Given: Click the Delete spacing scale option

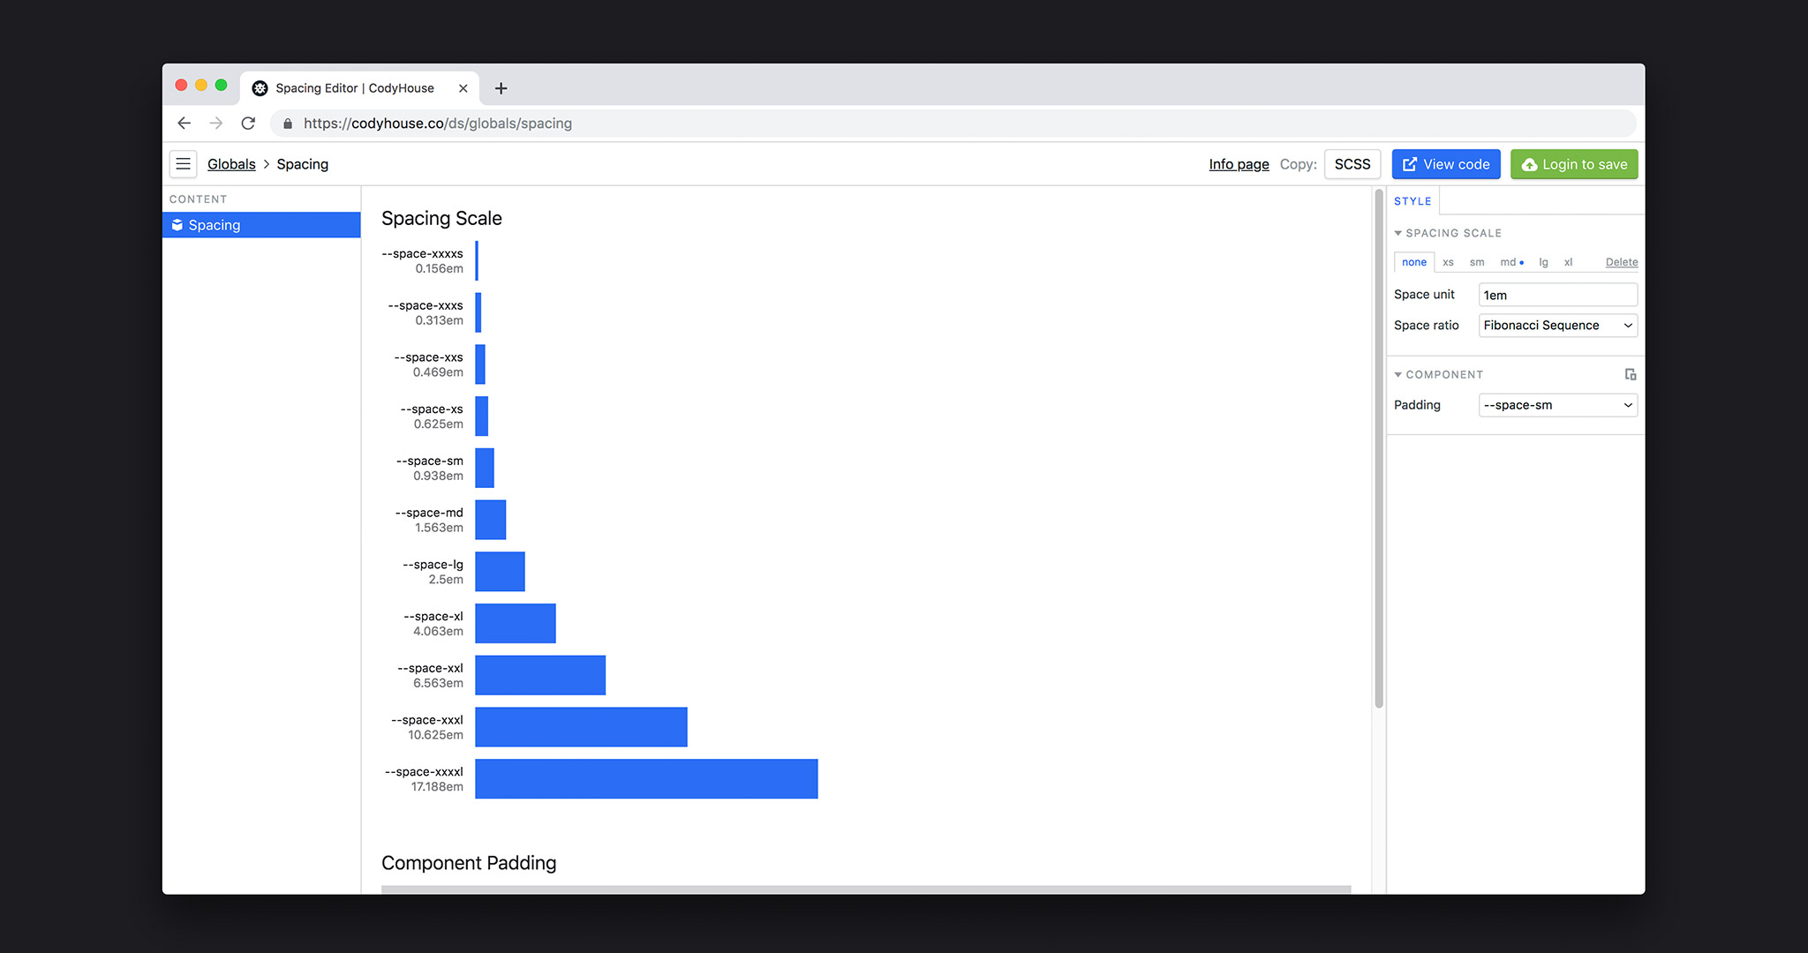Looking at the screenshot, I should tap(1622, 262).
